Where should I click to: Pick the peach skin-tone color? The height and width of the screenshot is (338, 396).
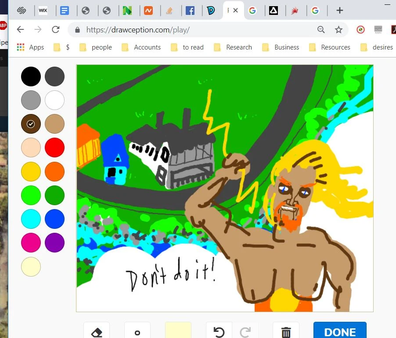(x=31, y=148)
